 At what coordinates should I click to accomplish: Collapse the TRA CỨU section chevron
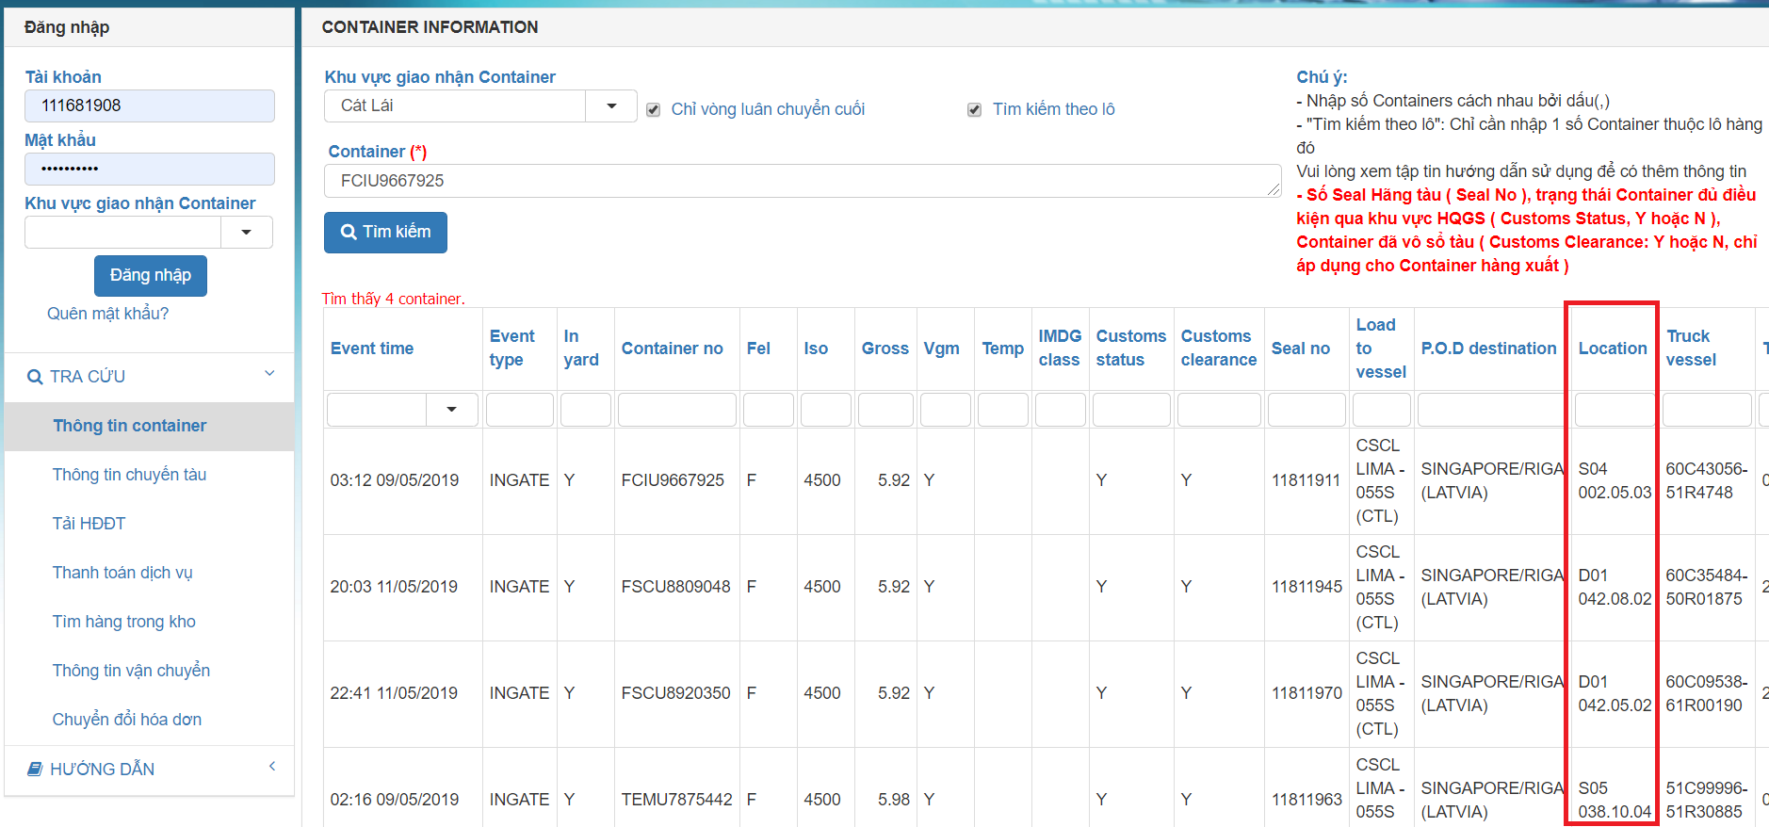pos(269,374)
